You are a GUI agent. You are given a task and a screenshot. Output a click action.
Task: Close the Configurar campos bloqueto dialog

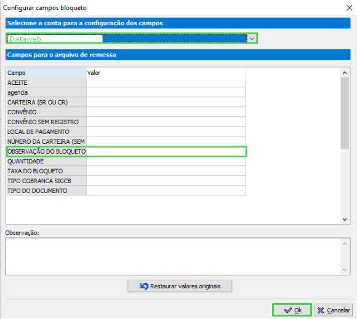pyautogui.click(x=349, y=8)
